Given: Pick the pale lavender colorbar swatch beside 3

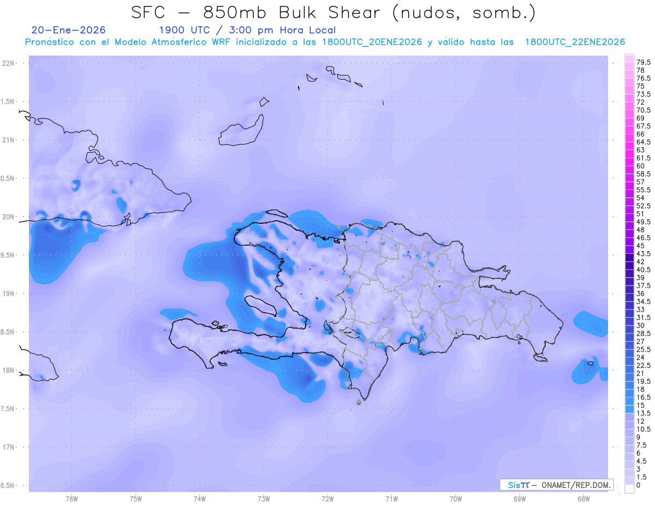Looking at the screenshot, I should pos(629,465).
